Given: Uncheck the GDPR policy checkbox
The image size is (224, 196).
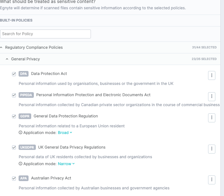Looking at the screenshot, I should (14, 116).
